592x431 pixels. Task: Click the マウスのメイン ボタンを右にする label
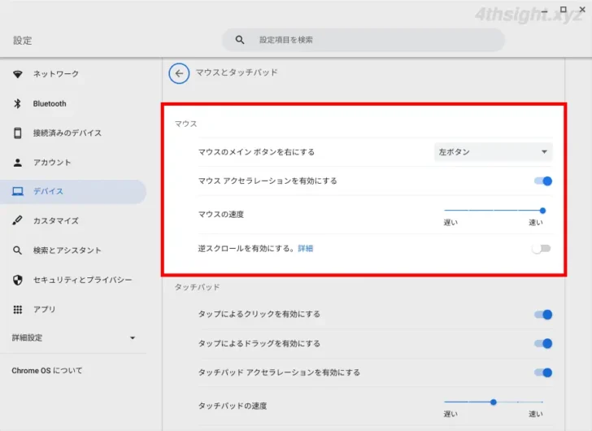point(256,152)
